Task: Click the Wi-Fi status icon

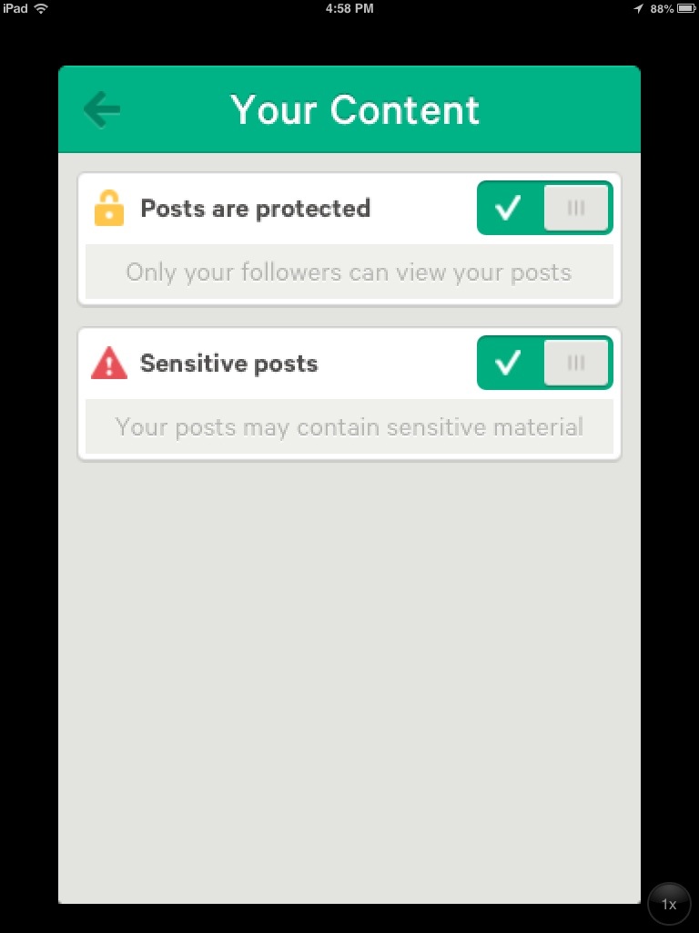Action: pyautogui.click(x=41, y=8)
